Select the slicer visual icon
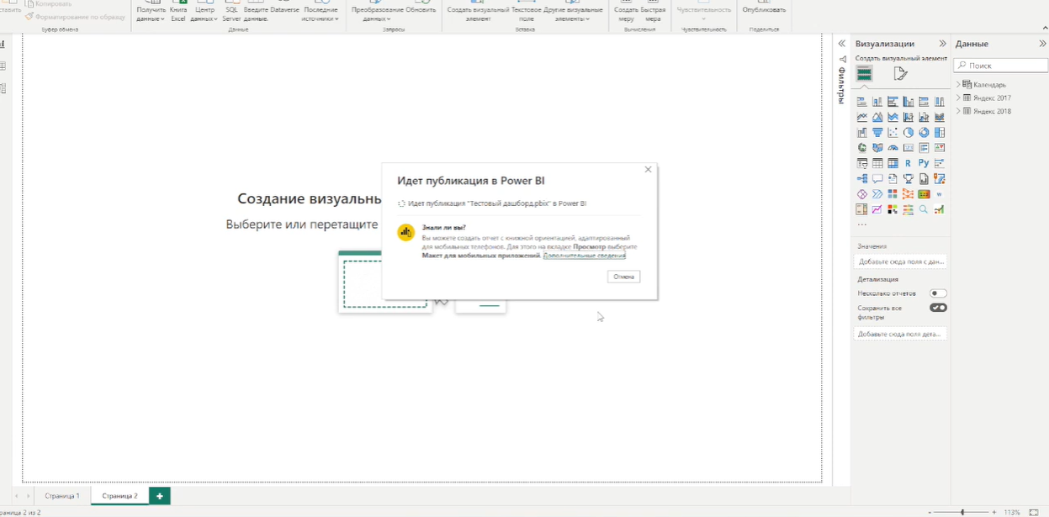This screenshot has width=1049, height=517. (x=861, y=162)
